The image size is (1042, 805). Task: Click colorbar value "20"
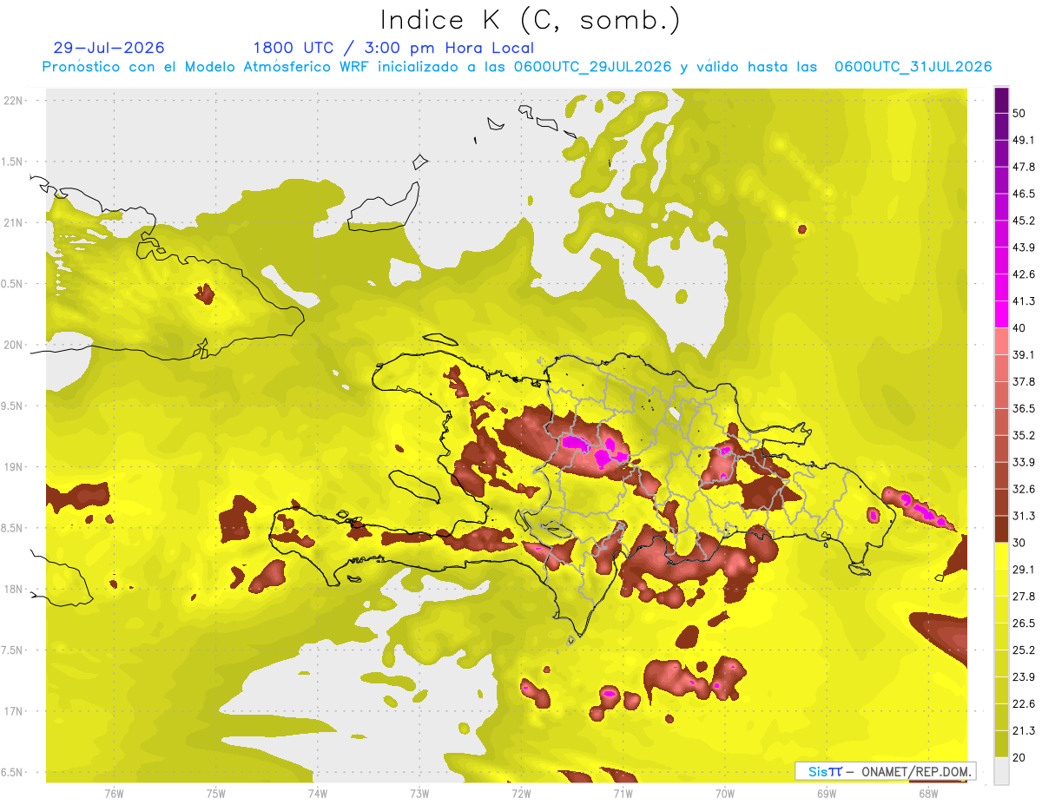click(1019, 756)
